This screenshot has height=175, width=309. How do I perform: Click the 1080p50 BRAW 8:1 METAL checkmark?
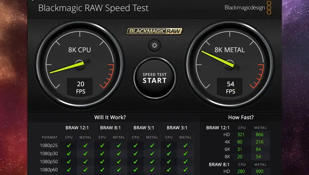coord(119,162)
